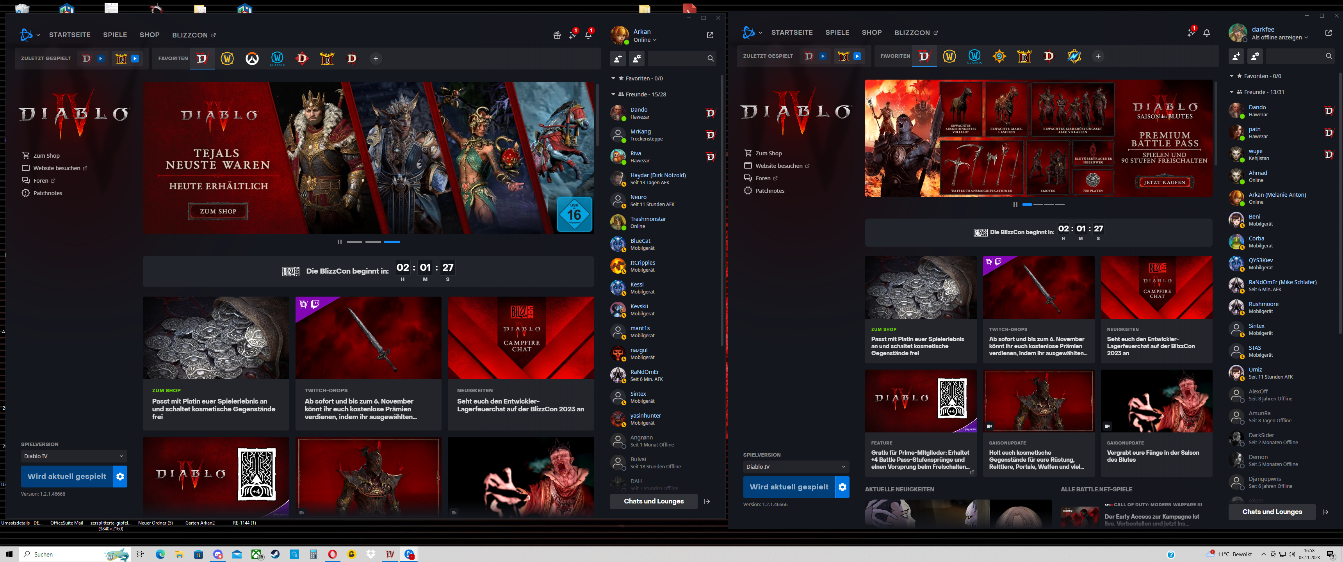Open SHOP tab in left window
The image size is (1343, 562).
coord(149,35)
